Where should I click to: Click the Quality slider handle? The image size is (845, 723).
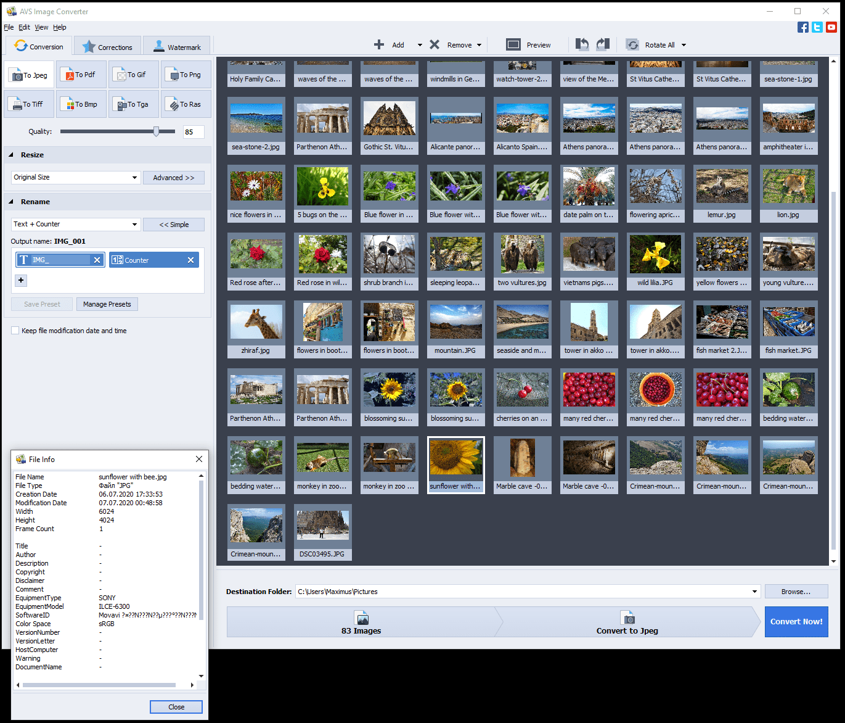[x=157, y=131]
